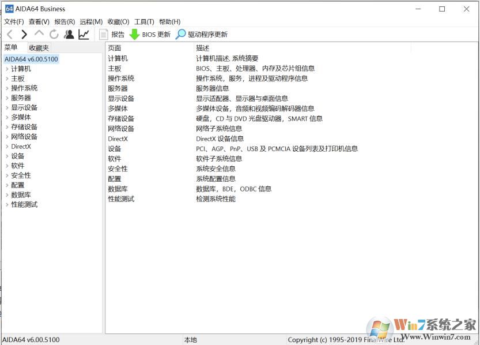Image resolution: width=480 pixels, height=345 pixels.
Task: Click status bar AIDA64 v6.00.5100 text
Action: pyautogui.click(x=31, y=340)
